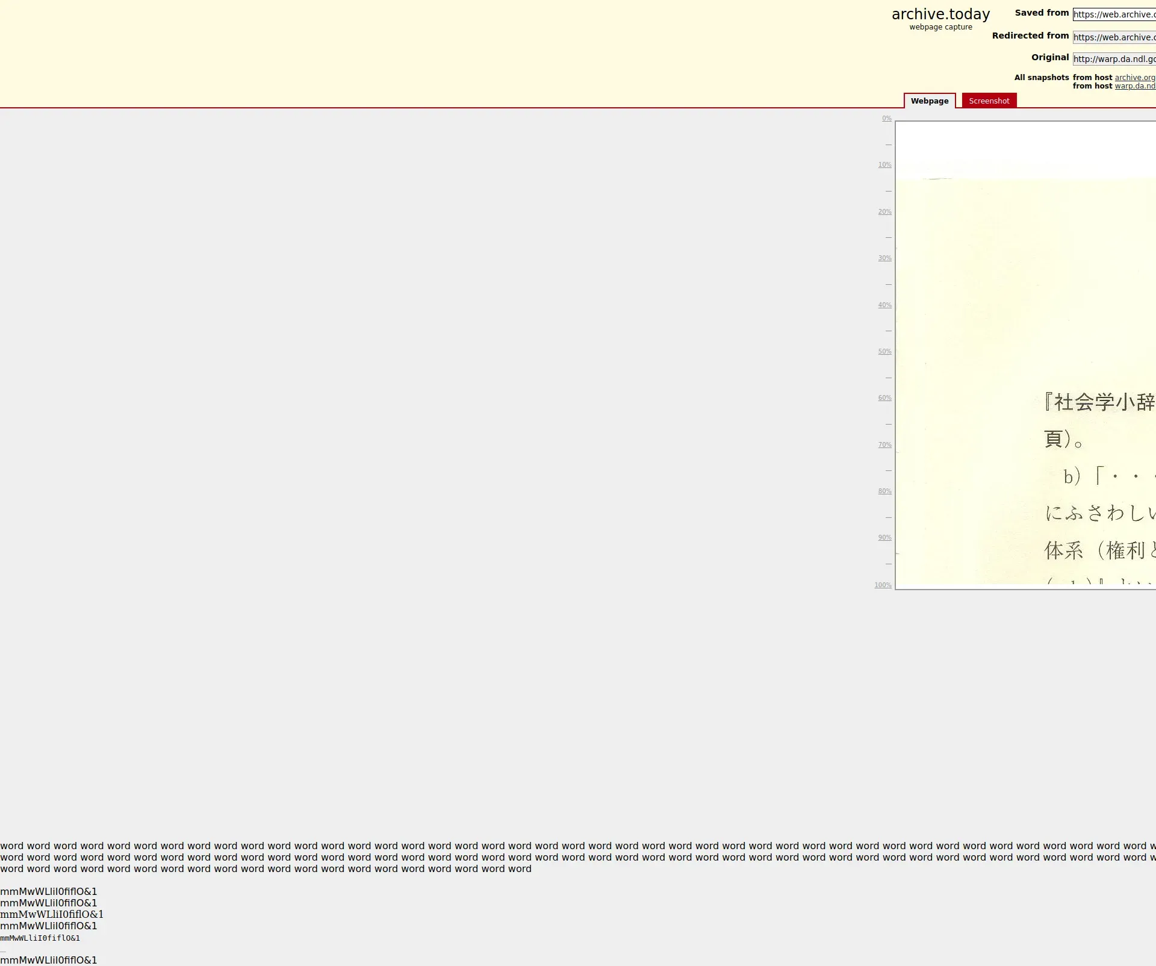Viewport: 1156px width, 966px height.
Task: Jump to the 80% page marker
Action: pos(884,491)
